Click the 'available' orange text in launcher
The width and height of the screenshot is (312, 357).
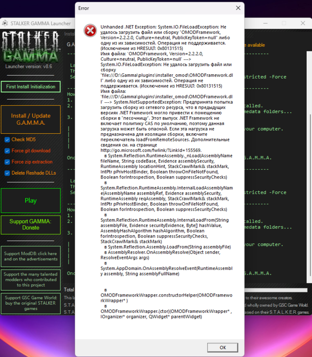click(256, 45)
